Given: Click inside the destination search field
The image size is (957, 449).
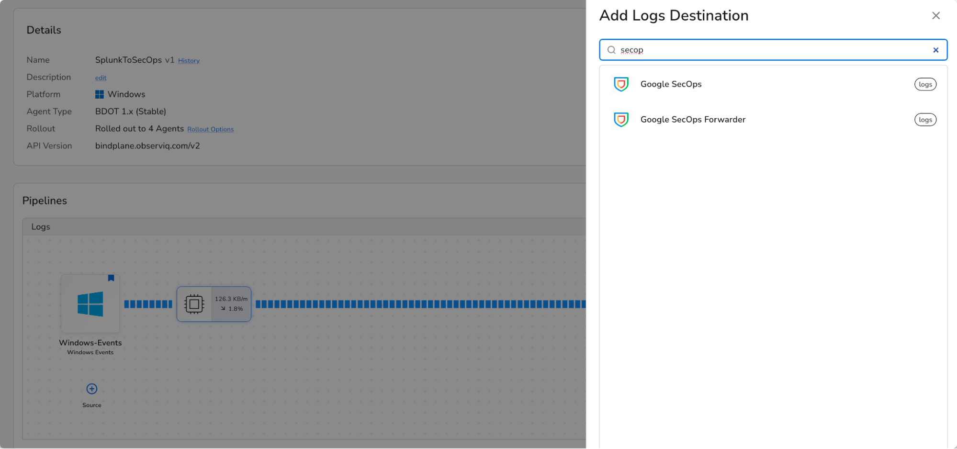Looking at the screenshot, I should coord(766,50).
